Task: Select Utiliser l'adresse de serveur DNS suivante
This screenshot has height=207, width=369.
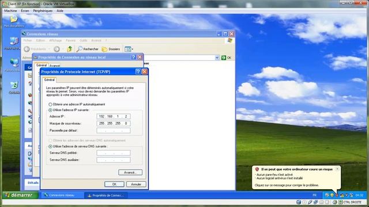Action: tap(50, 146)
